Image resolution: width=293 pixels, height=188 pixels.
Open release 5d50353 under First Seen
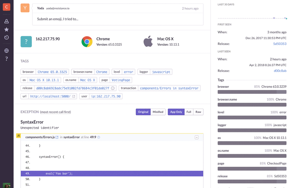(x=280, y=44)
